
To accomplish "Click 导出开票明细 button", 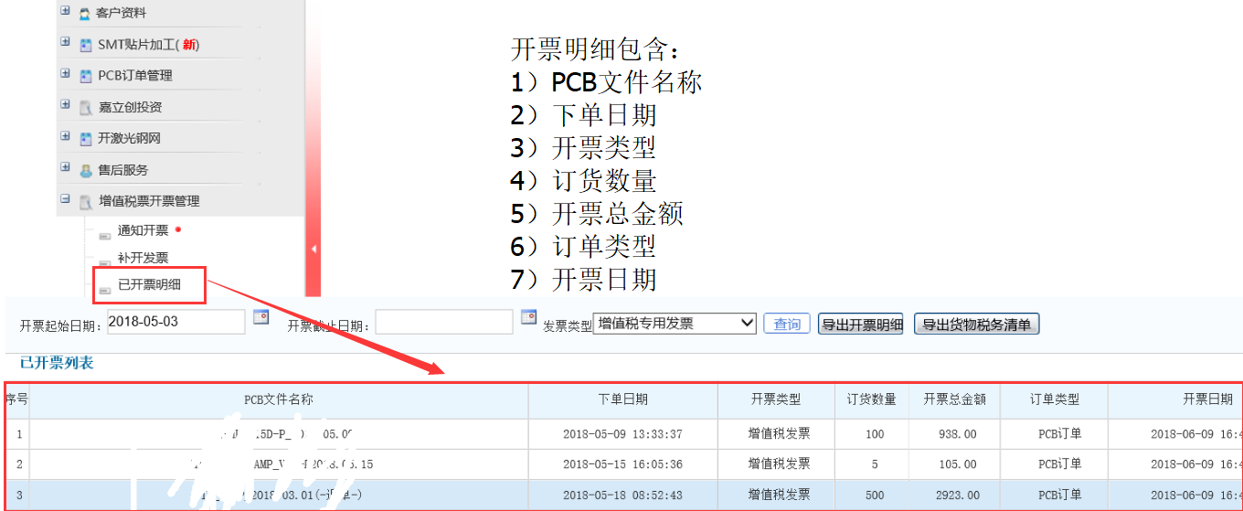I will pyautogui.click(x=860, y=325).
